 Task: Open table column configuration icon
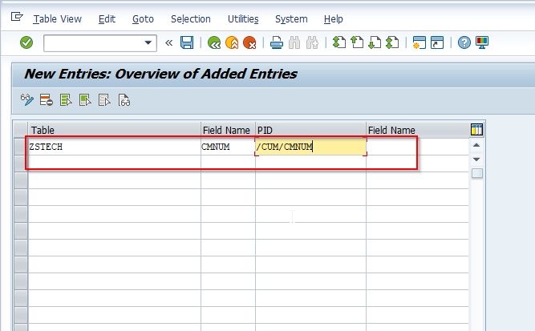point(476,130)
